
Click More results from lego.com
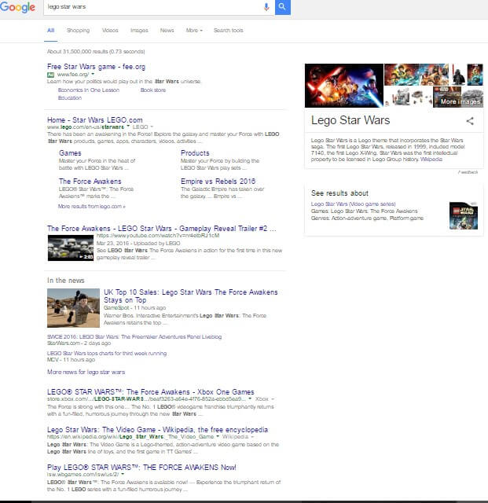tap(91, 206)
